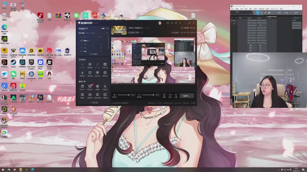The width and height of the screenshot is (307, 172).
Task: Select the Paint pencil tool in Studio One
Action: click(x=265, y=13)
